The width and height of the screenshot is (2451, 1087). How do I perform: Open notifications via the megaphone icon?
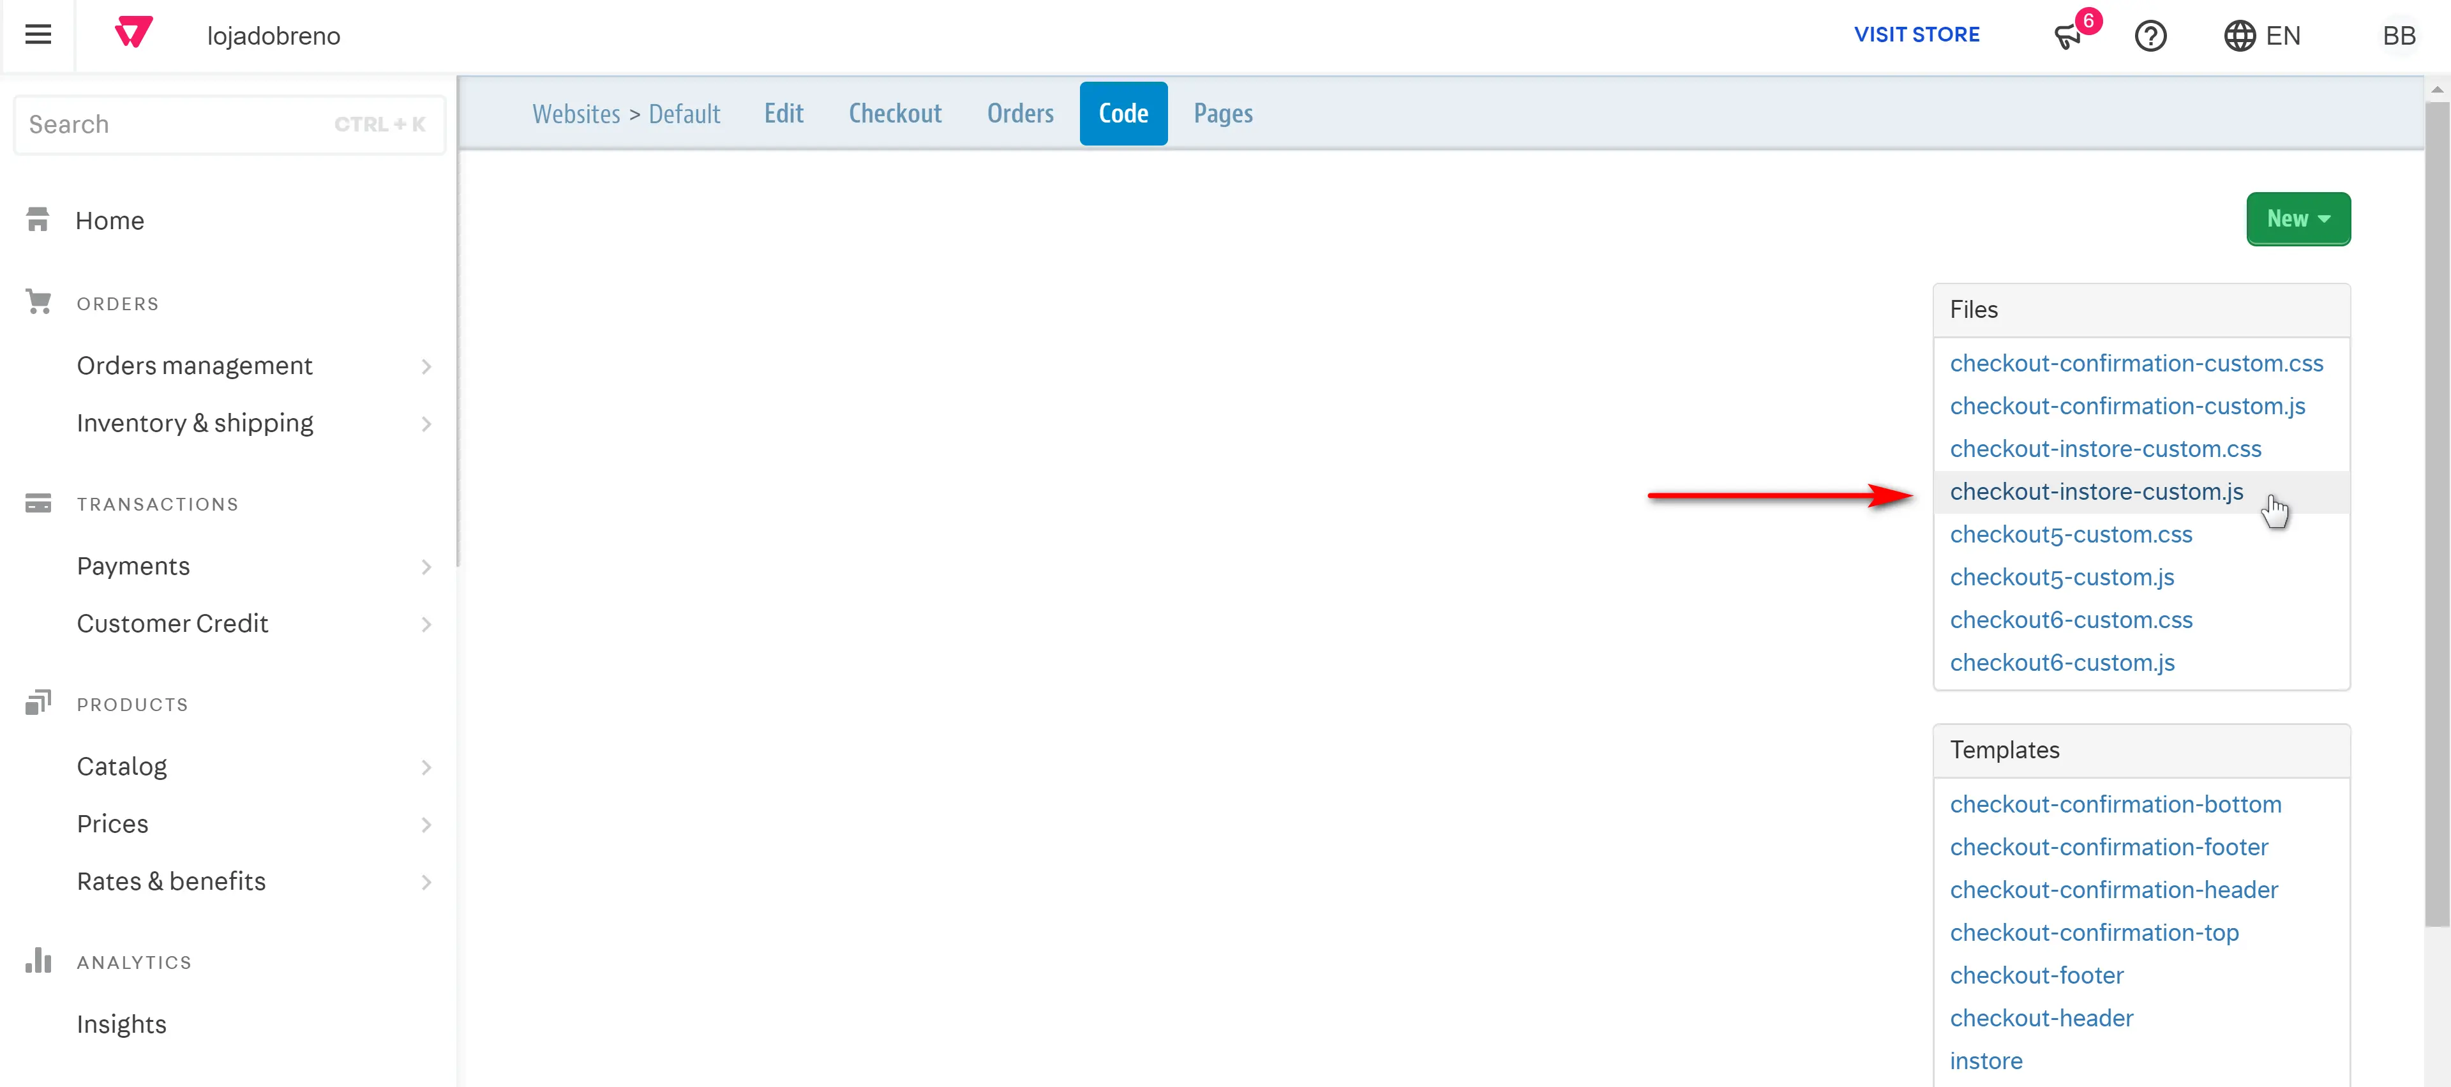tap(2067, 35)
